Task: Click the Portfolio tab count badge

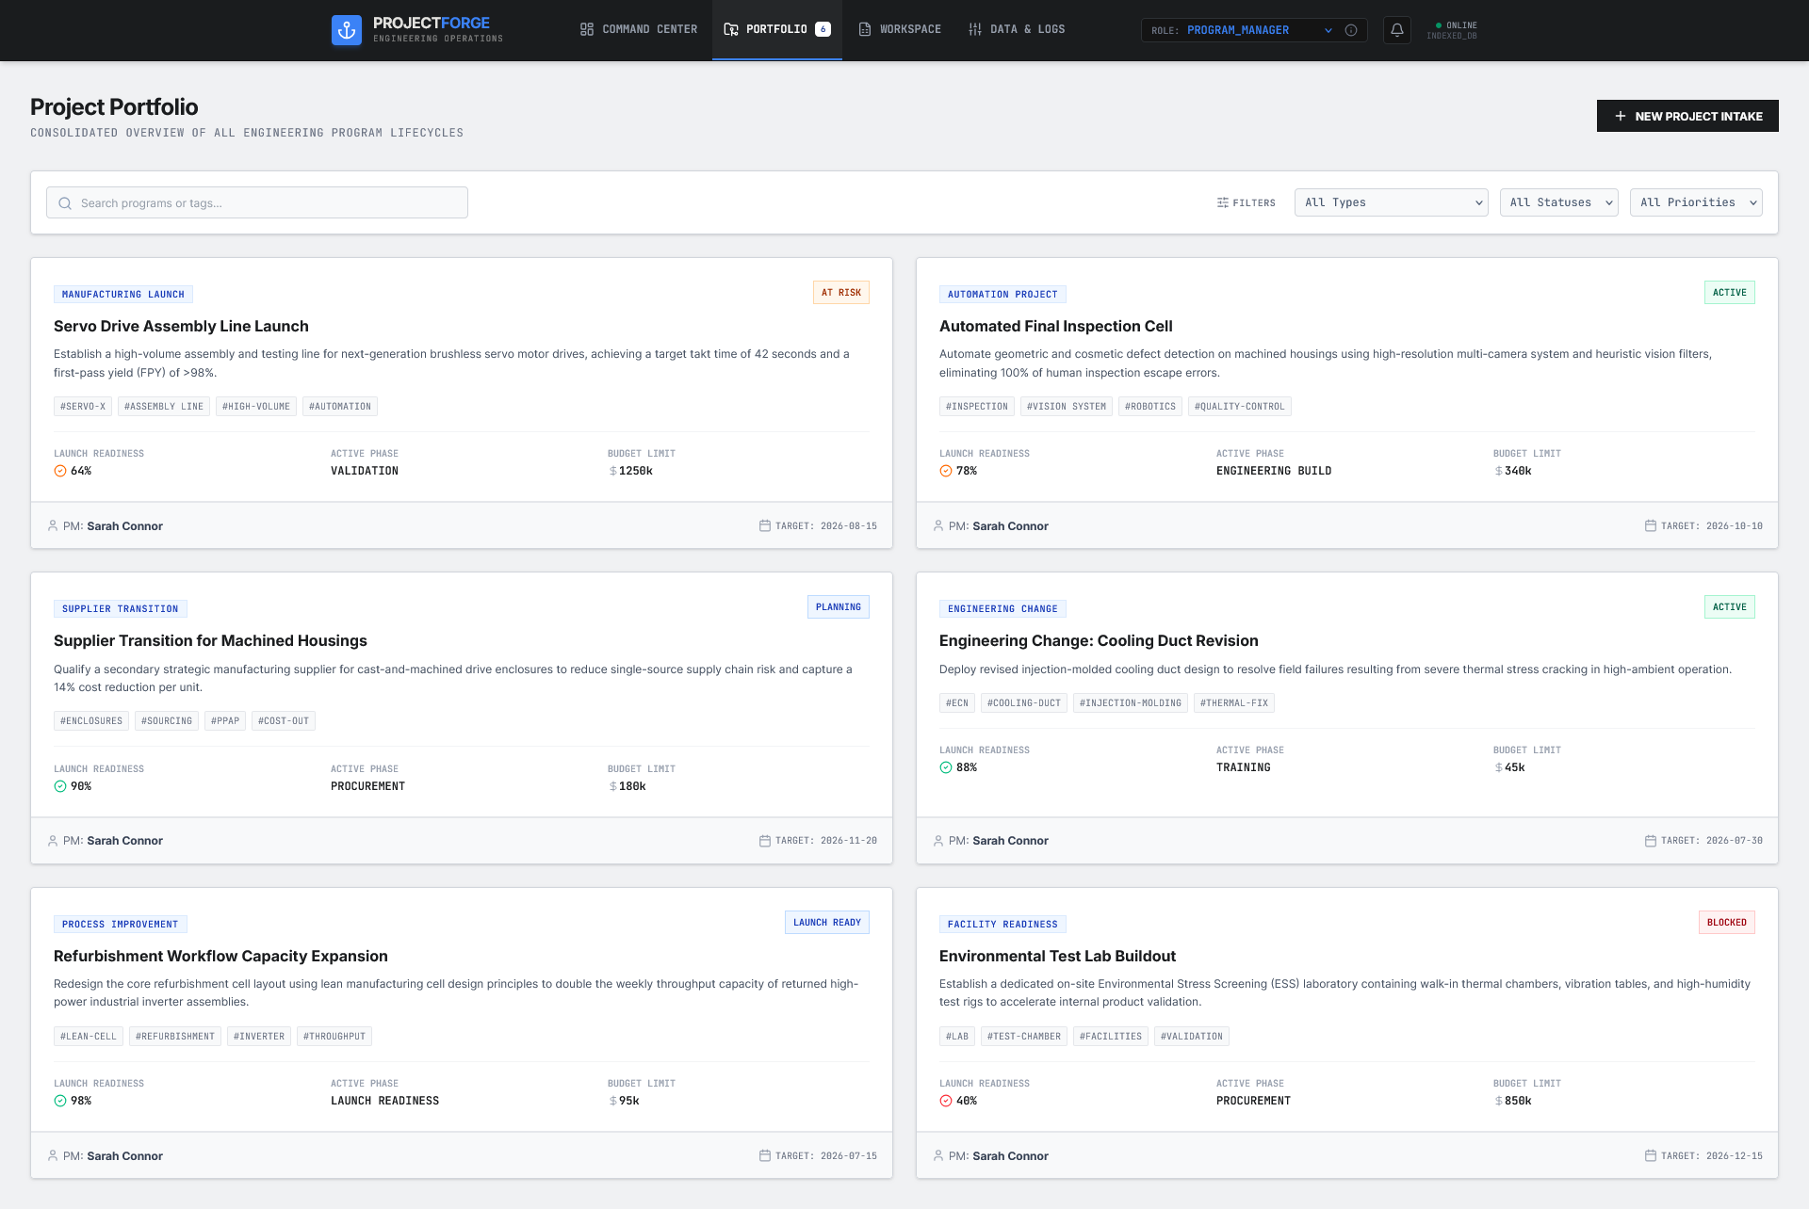Action: 823,29
